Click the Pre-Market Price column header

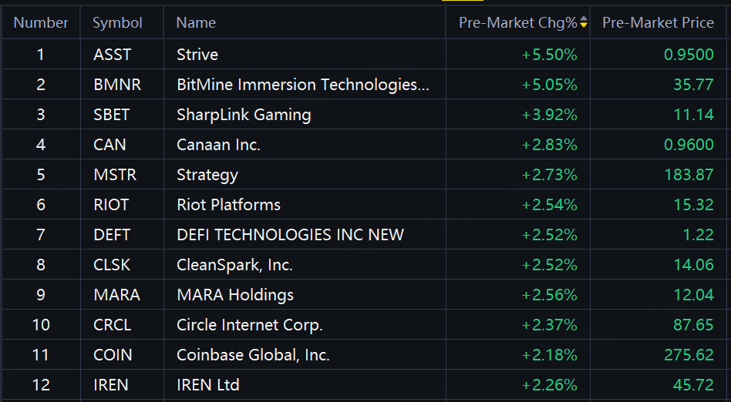658,23
